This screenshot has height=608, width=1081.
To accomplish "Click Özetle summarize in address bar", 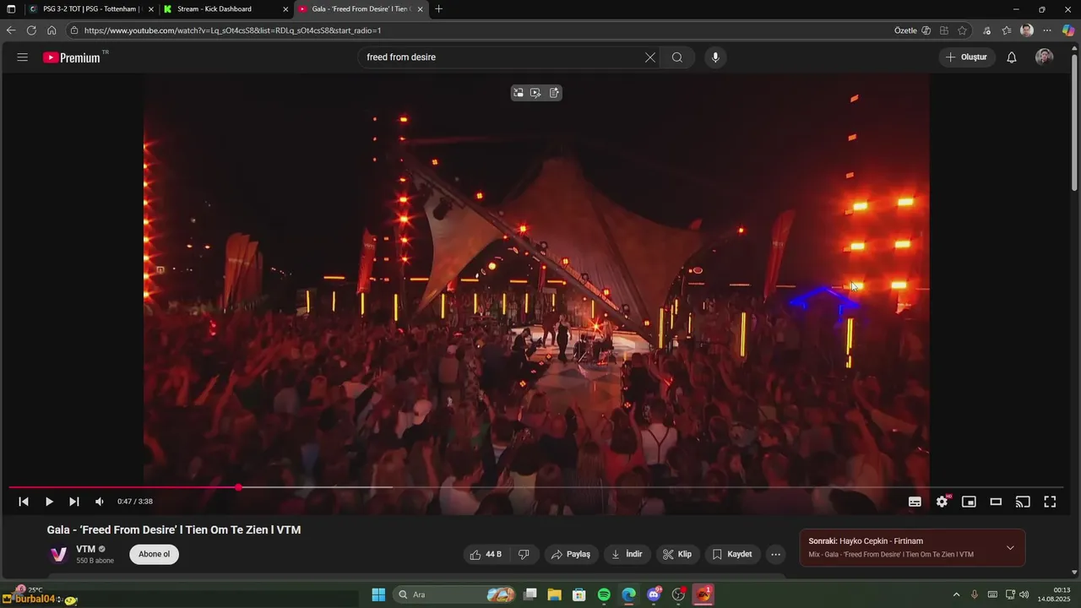I will (912, 30).
